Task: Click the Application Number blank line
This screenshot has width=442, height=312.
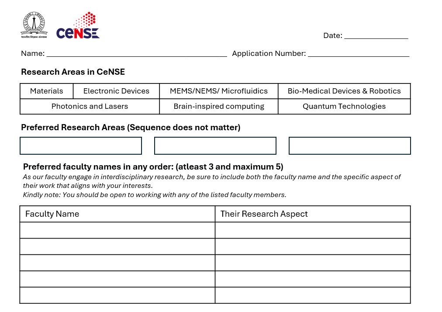Action: (358, 54)
